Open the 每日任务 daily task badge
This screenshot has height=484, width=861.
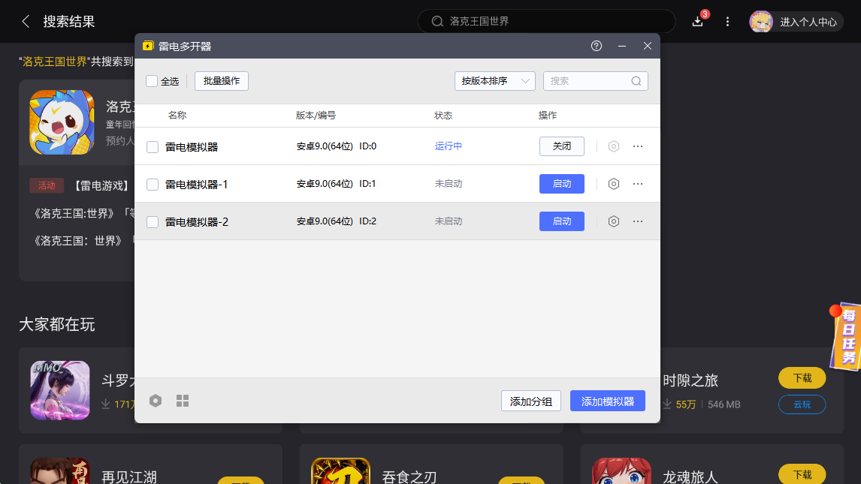(846, 337)
